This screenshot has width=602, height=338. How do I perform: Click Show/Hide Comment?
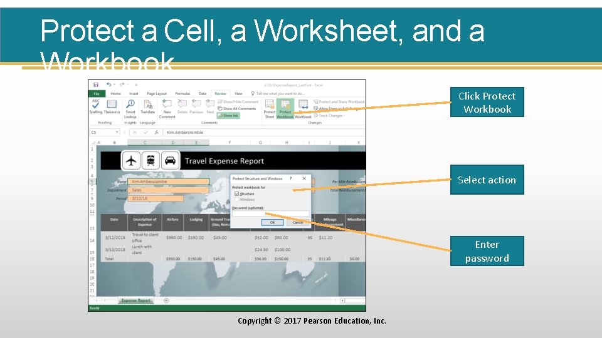pyautogui.click(x=238, y=102)
